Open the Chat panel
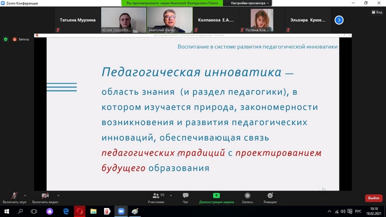The width and height of the screenshot is (386, 217). pyautogui.click(x=185, y=196)
